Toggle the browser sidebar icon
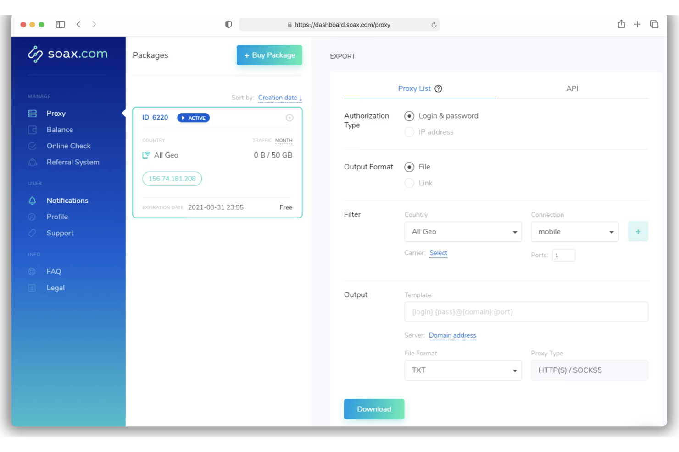 tap(61, 24)
